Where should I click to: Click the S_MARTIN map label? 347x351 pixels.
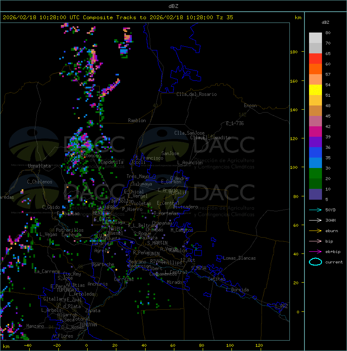point(158,243)
